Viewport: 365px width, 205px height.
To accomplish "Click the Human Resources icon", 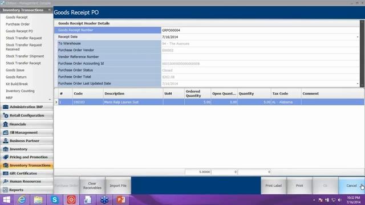I will point(6,181).
